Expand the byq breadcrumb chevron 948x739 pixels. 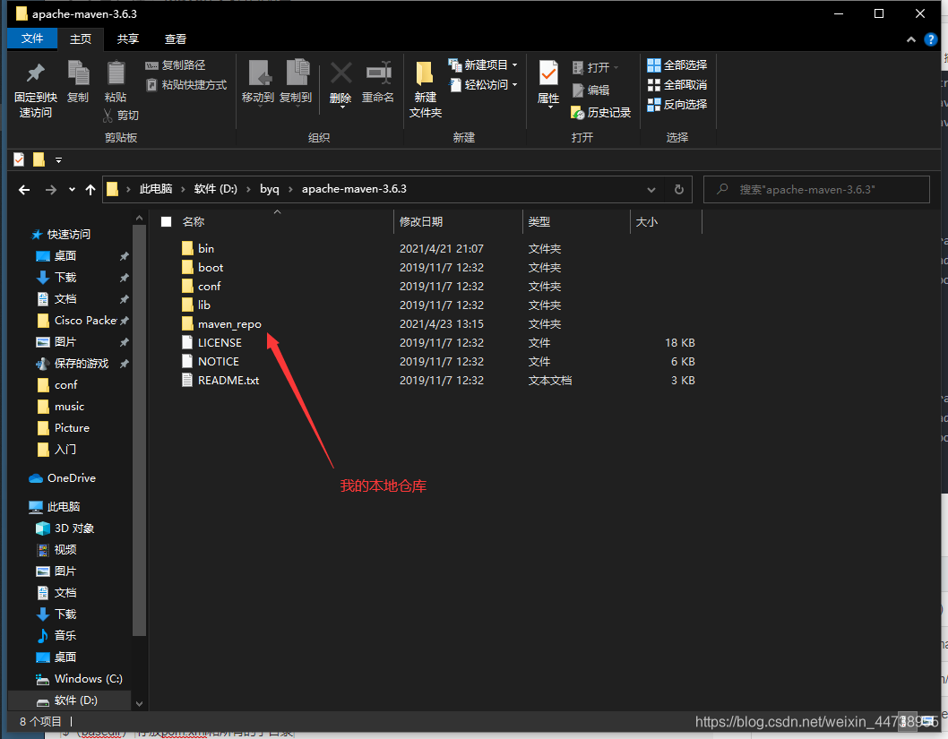pyautogui.click(x=290, y=189)
